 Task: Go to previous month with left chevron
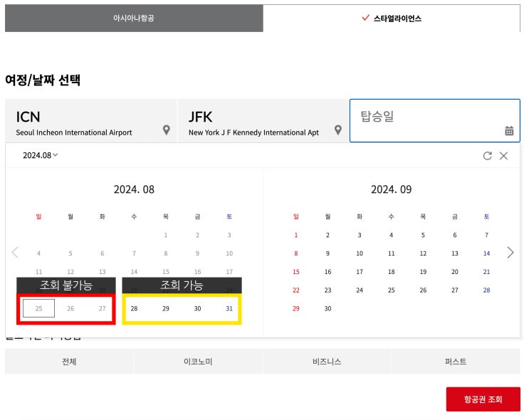(x=15, y=252)
